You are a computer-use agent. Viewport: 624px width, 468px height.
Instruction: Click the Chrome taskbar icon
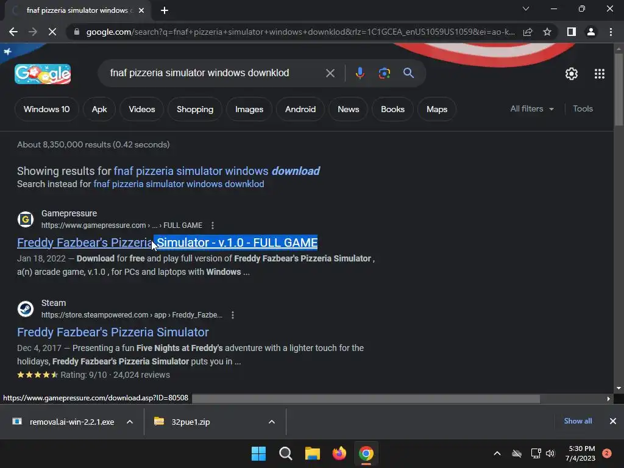[x=366, y=453]
